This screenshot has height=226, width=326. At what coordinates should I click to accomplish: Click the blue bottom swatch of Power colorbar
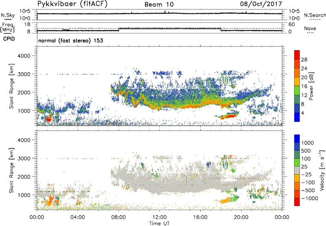[x=297, y=117]
